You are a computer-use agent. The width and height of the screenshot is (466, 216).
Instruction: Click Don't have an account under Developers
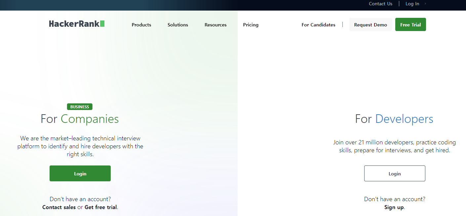click(x=395, y=199)
